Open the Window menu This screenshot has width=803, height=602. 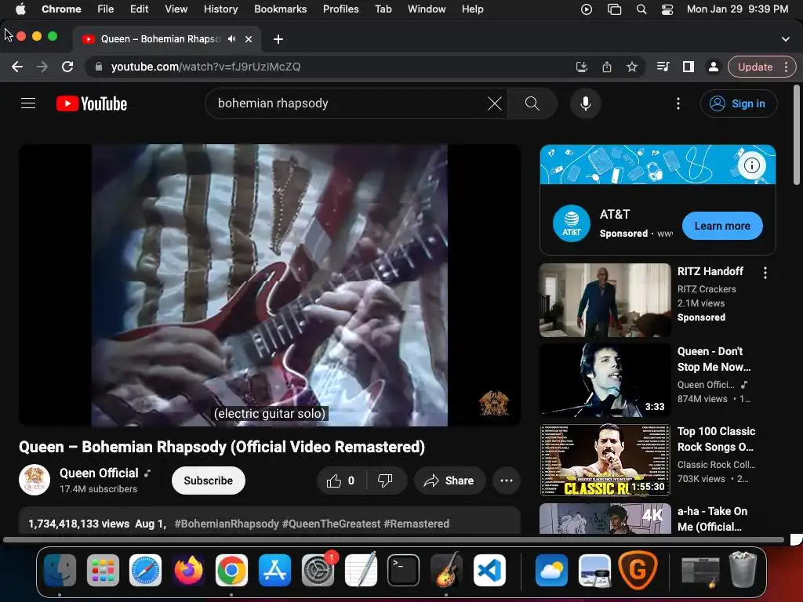click(x=427, y=9)
